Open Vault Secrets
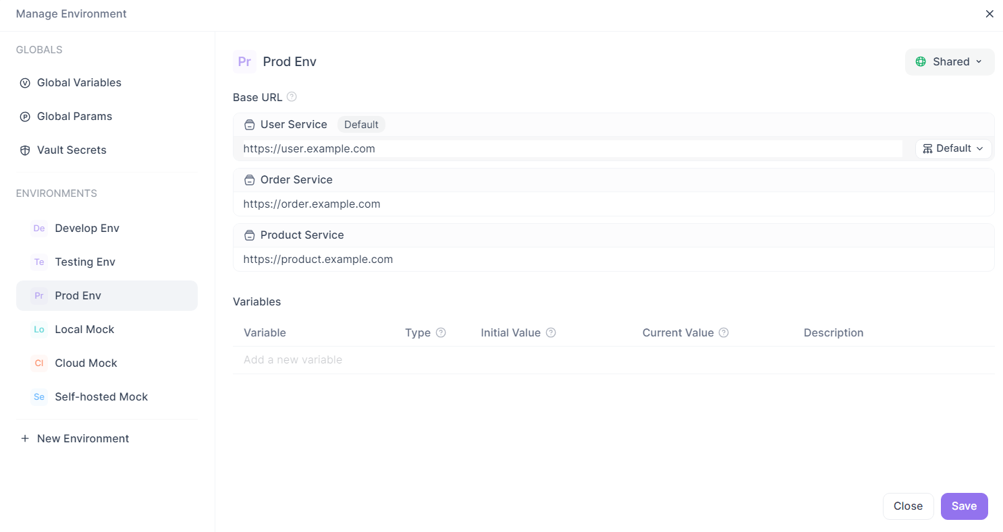1003x532 pixels. coord(107,150)
